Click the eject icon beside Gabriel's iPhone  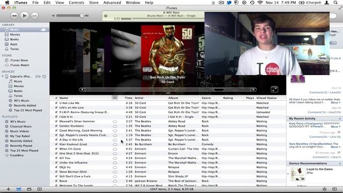point(44,76)
